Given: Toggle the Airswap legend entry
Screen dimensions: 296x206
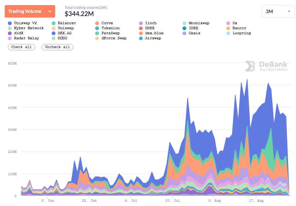Looking at the screenshot, I should coord(150,38).
